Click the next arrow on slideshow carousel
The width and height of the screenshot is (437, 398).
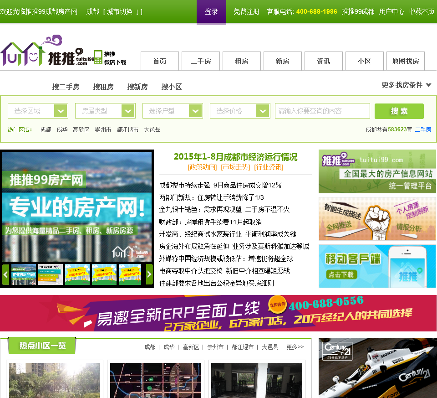pyautogui.click(x=149, y=274)
